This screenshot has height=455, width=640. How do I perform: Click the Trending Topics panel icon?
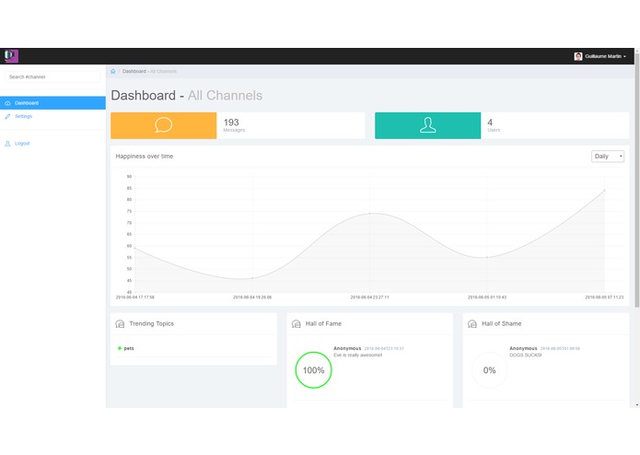(120, 324)
